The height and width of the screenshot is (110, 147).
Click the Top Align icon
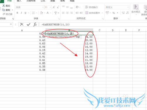click(x=64, y=7)
